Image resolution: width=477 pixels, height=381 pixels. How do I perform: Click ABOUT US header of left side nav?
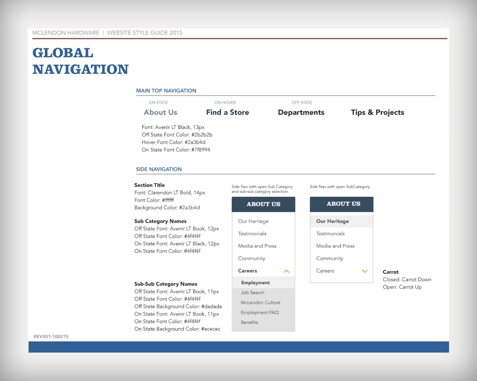[x=264, y=204]
